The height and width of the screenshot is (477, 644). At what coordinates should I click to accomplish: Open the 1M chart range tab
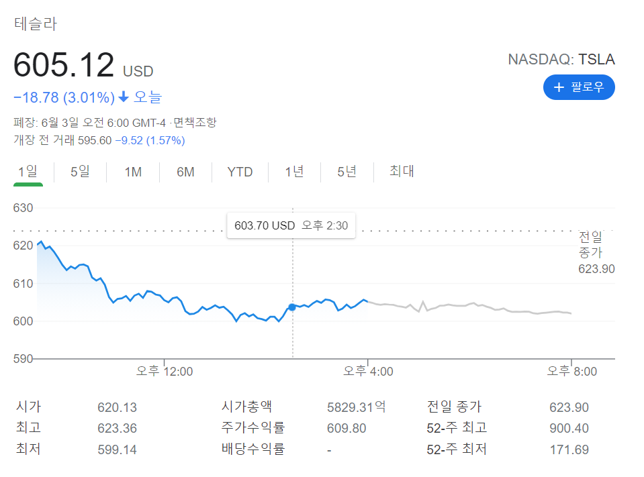[133, 172]
